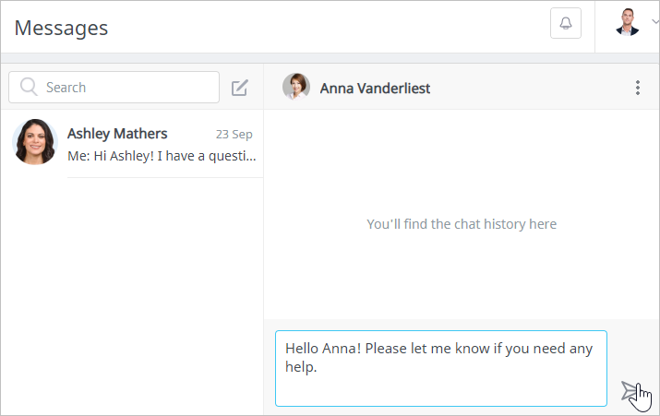Click Anna Vanderliest avatar in chat header
This screenshot has width=660, height=416.
296,87
